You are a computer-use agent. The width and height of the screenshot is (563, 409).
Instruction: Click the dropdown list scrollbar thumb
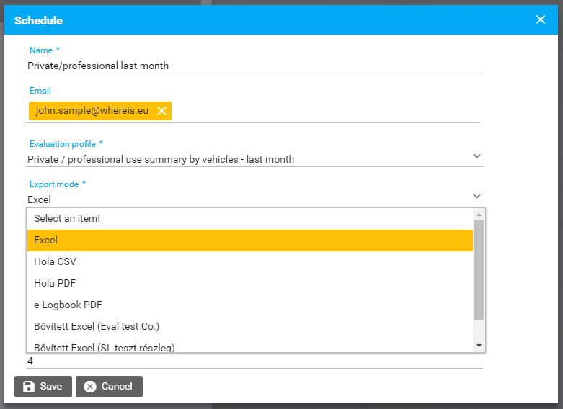click(479, 270)
